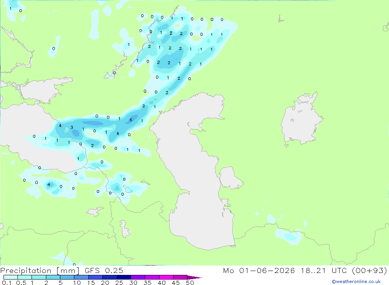Click the '18..21 UTC' time range text
The height and width of the screenshot is (285, 389).
click(x=324, y=271)
